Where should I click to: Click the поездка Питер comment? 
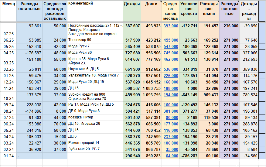click(x=95, y=118)
